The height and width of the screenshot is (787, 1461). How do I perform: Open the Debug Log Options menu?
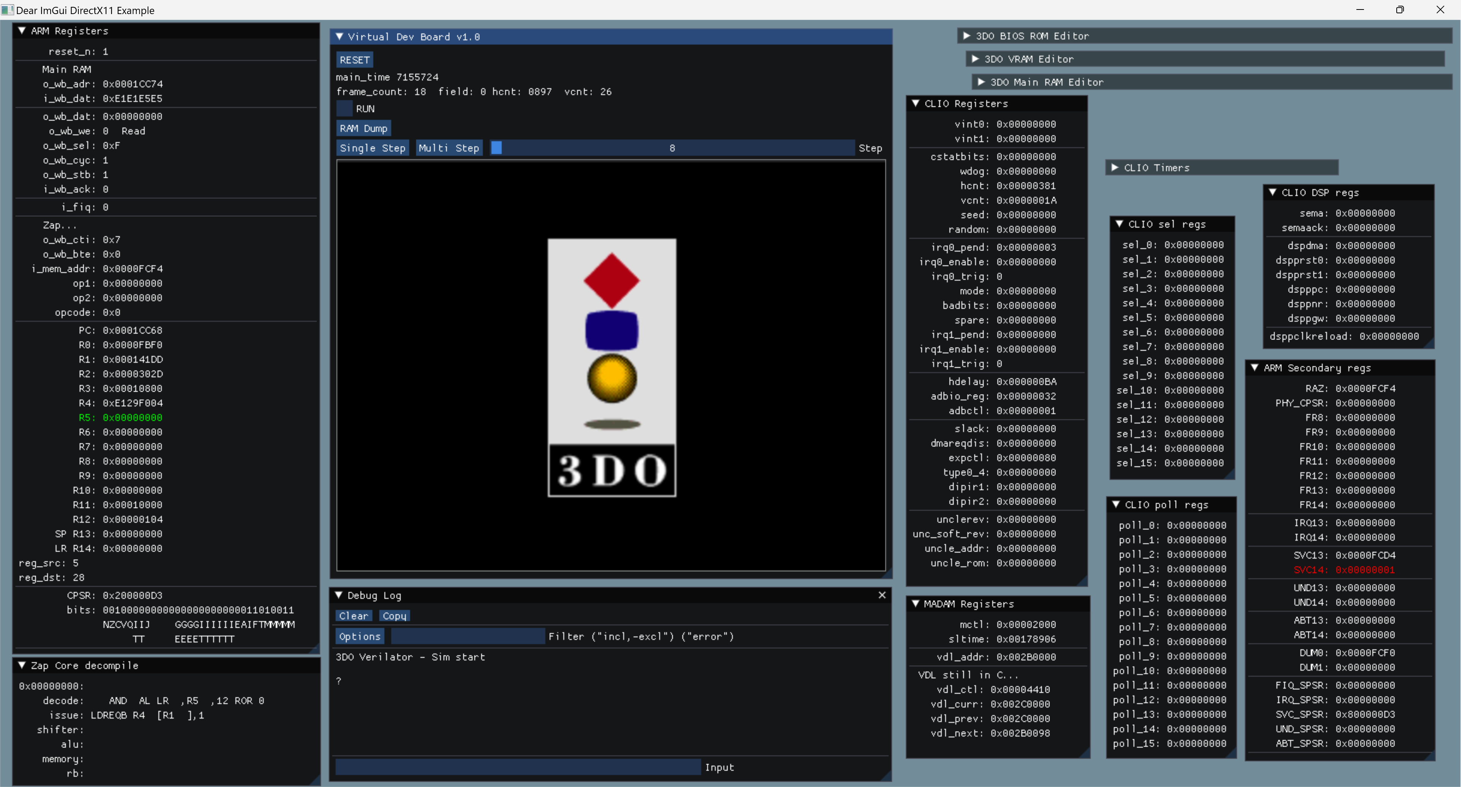click(x=360, y=636)
